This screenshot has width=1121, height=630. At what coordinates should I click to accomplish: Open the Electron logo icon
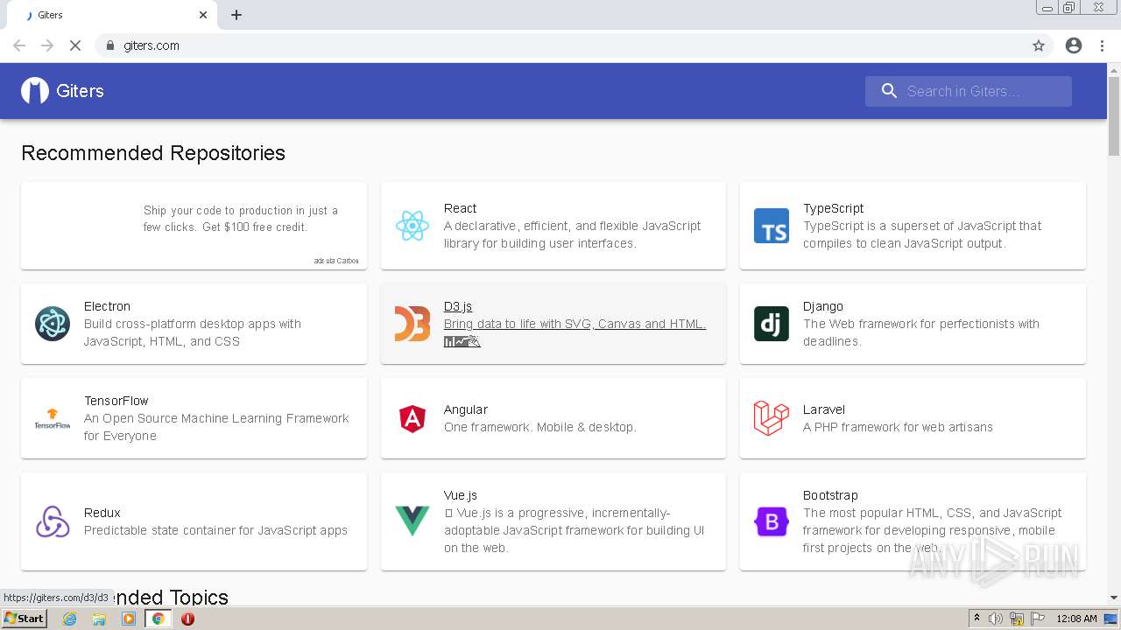tap(53, 324)
